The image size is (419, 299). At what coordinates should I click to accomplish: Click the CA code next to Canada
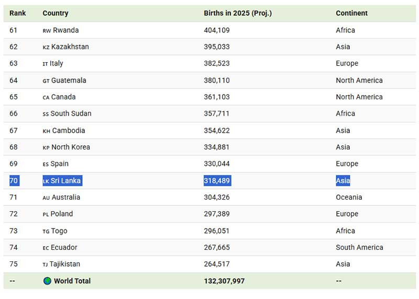point(46,97)
